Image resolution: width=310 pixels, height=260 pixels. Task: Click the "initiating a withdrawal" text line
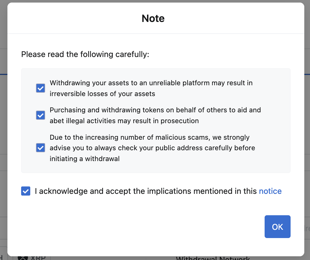click(x=84, y=159)
